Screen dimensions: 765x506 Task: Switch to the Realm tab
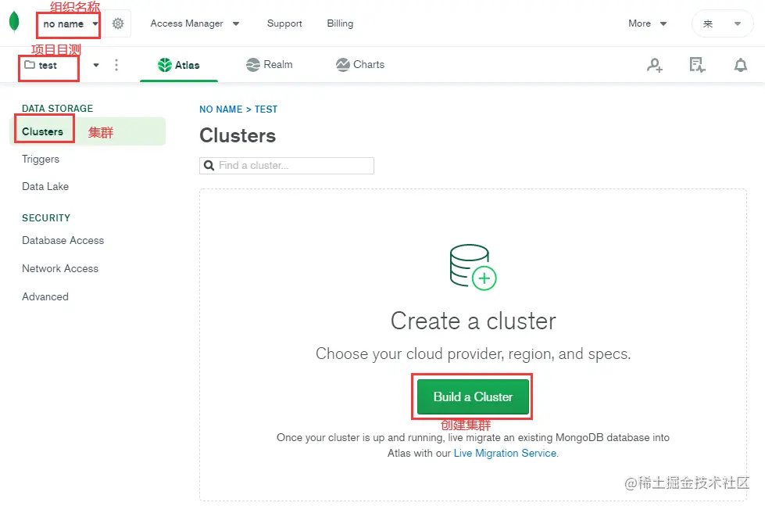(x=270, y=64)
